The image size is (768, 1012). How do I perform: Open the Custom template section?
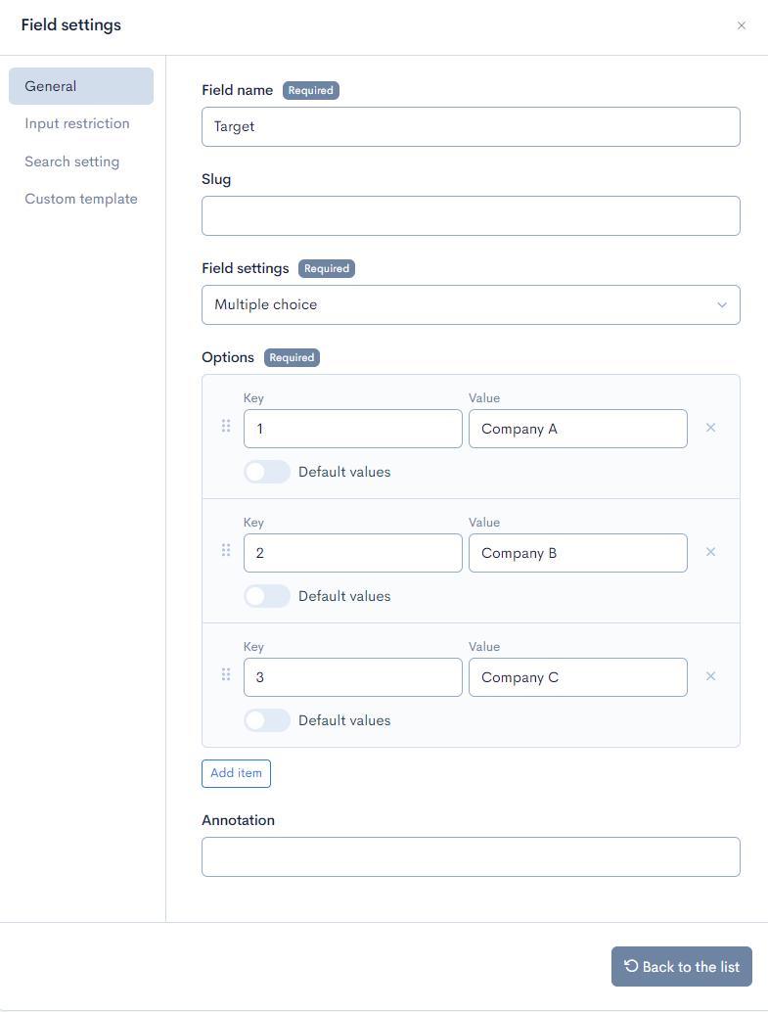point(81,199)
